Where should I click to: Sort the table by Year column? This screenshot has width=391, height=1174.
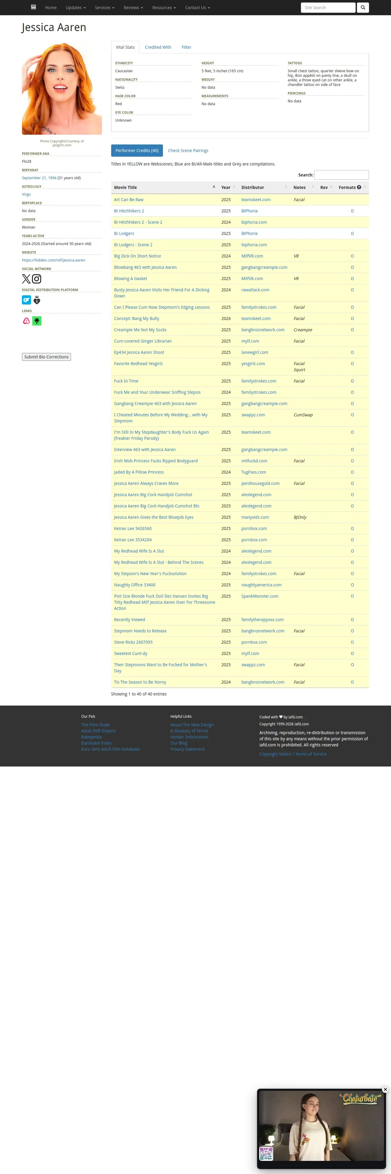click(228, 187)
